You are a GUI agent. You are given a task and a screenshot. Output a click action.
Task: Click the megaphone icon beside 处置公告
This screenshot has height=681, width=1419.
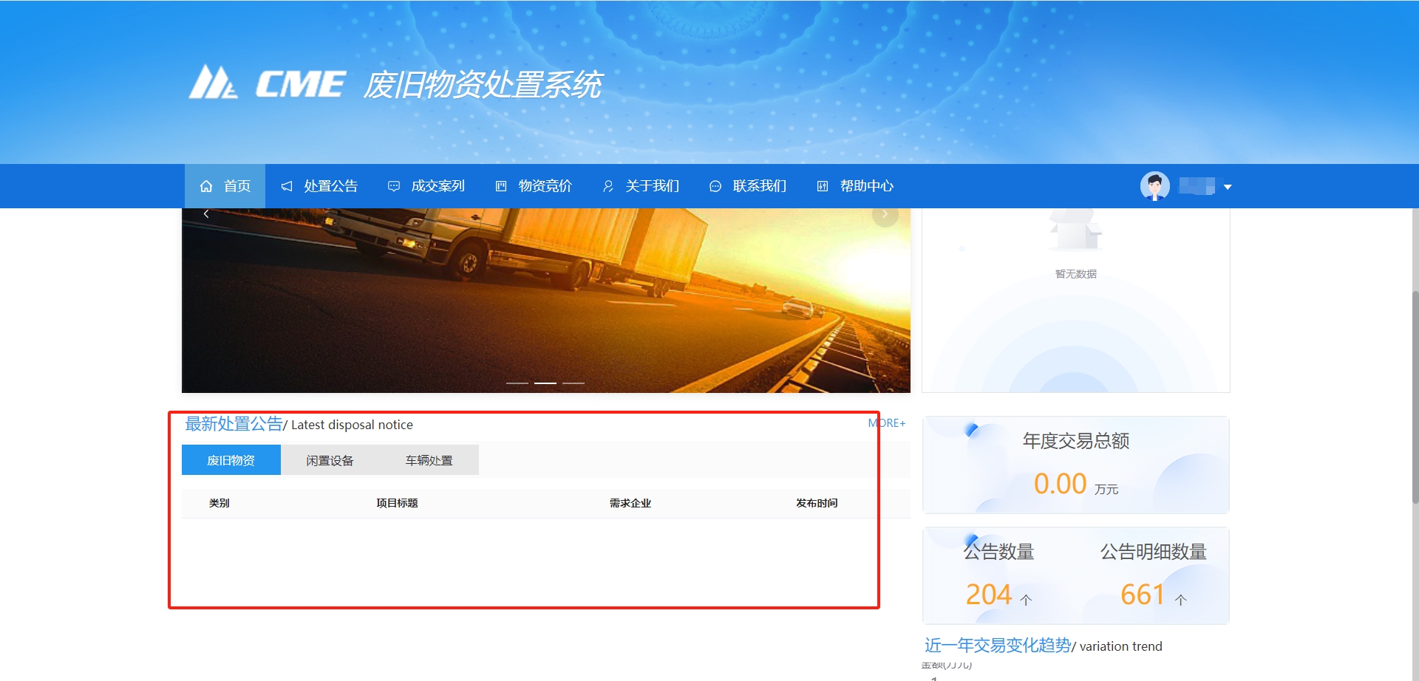pyautogui.click(x=287, y=186)
